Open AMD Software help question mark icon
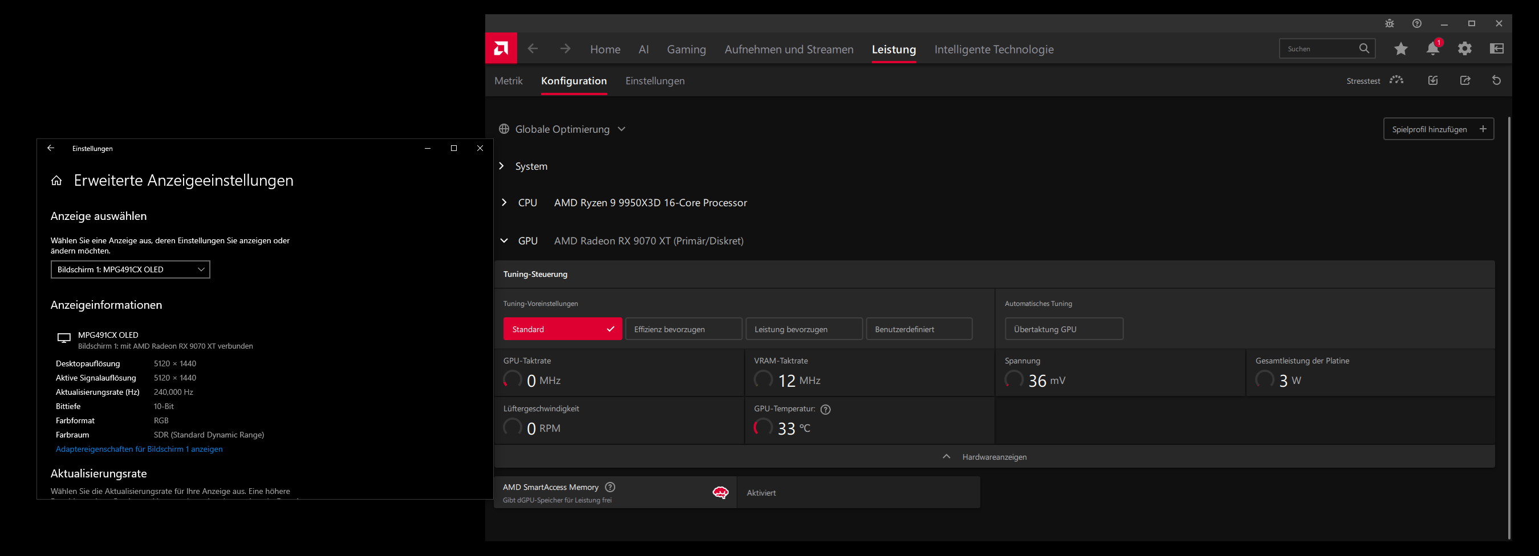This screenshot has height=556, width=1539. point(1417,24)
